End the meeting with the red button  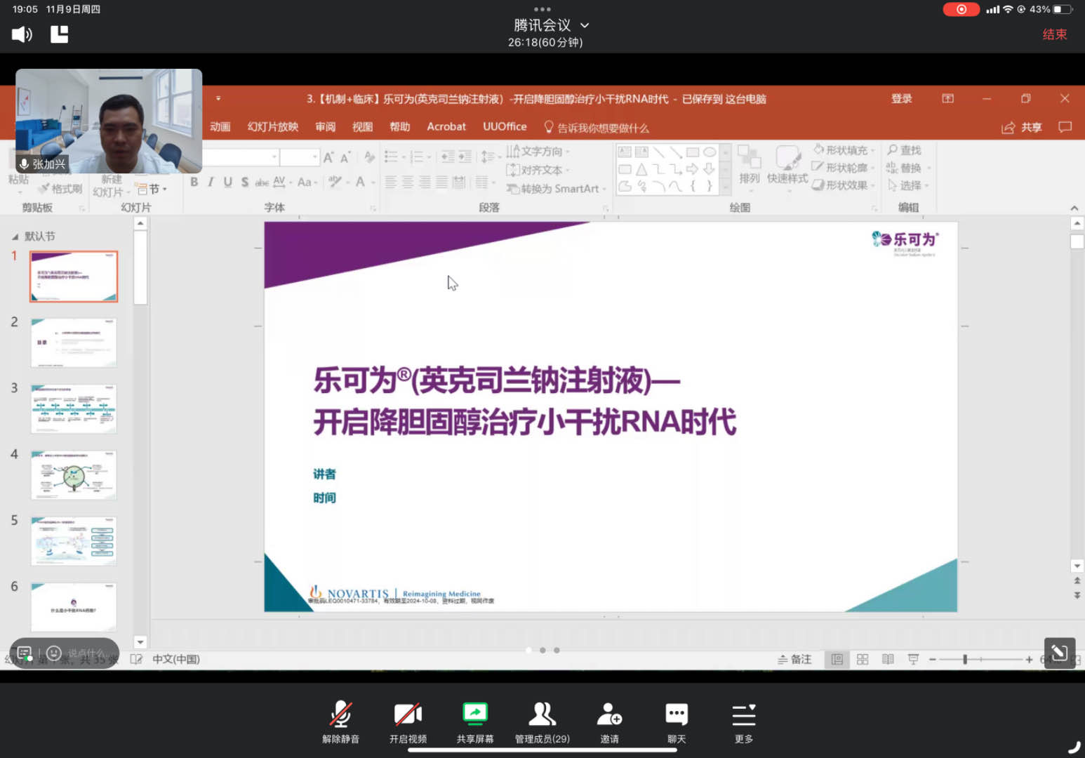[1054, 34]
